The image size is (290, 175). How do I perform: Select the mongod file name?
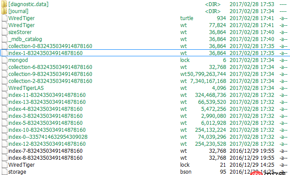click(x=18, y=60)
